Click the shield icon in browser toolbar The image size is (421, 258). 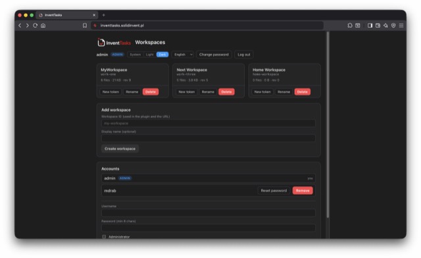pos(393,26)
